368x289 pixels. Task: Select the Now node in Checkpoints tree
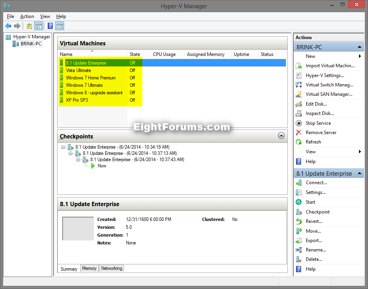coord(102,166)
